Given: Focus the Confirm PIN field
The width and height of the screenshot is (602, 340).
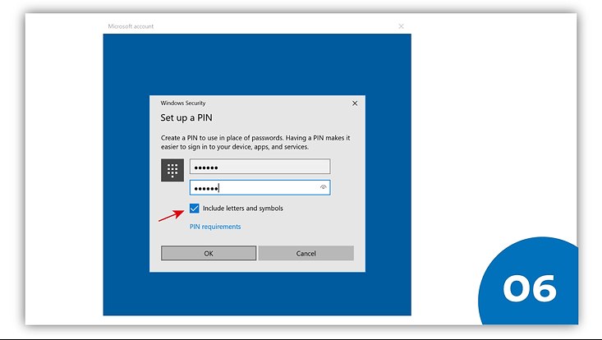Looking at the screenshot, I should 255,187.
